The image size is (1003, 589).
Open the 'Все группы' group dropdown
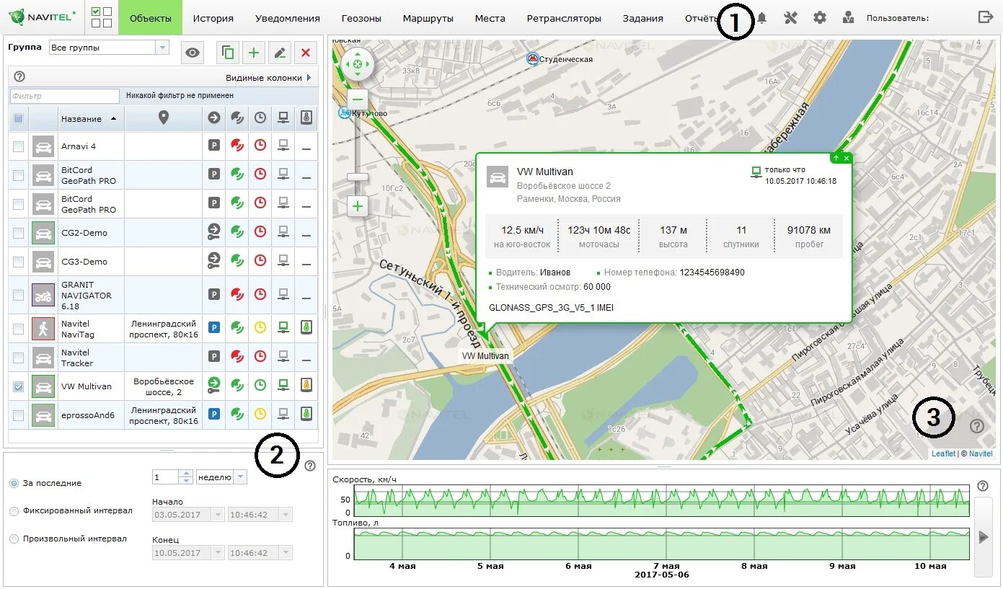click(109, 48)
